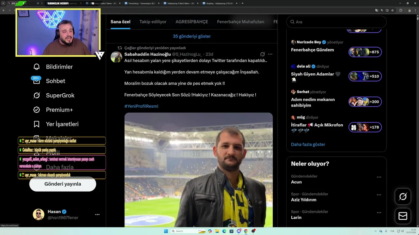Viewport: 419px width, 235px height.
Task: Open Microsoft Store from taskbar
Action: coord(231,231)
